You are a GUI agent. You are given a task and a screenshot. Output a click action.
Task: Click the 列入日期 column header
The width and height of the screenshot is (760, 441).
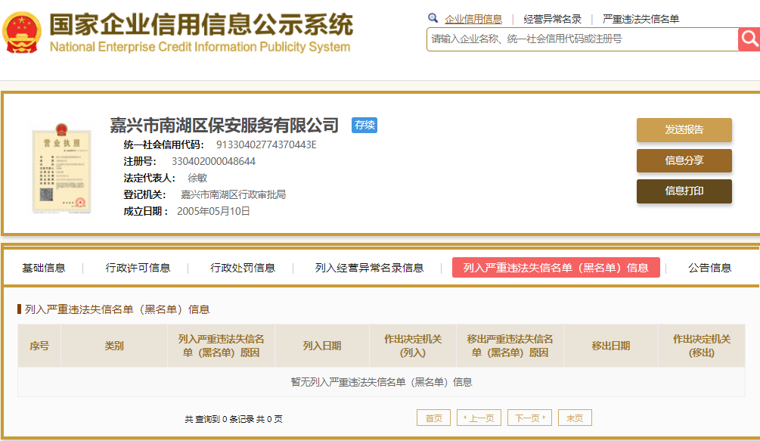point(322,346)
